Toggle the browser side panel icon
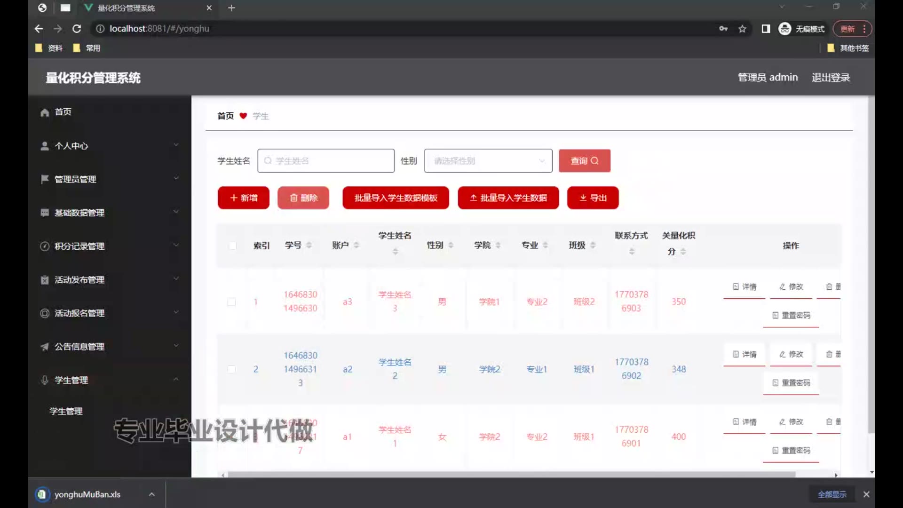 (766, 29)
